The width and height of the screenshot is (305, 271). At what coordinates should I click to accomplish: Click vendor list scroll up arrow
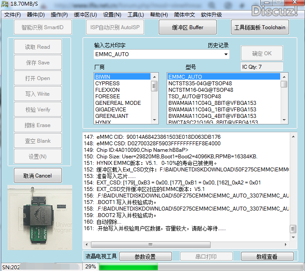pyautogui.click(x=154, y=77)
